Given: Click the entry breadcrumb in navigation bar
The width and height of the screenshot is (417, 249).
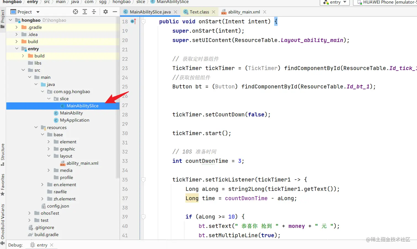Looking at the screenshot, I should 33,2.
